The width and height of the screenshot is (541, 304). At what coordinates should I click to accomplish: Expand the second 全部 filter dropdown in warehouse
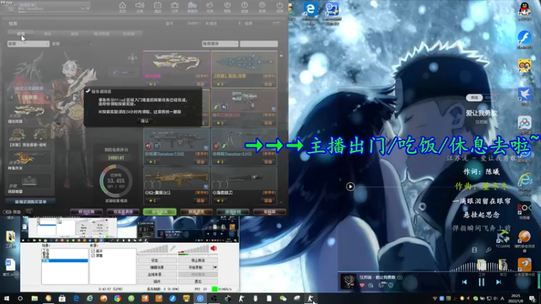click(72, 44)
